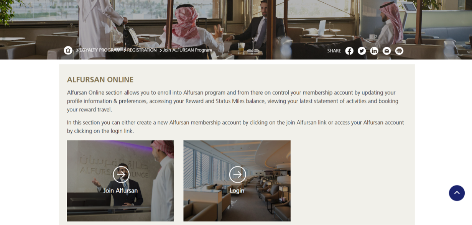Click the Login text label
The image size is (472, 225).
click(237, 191)
